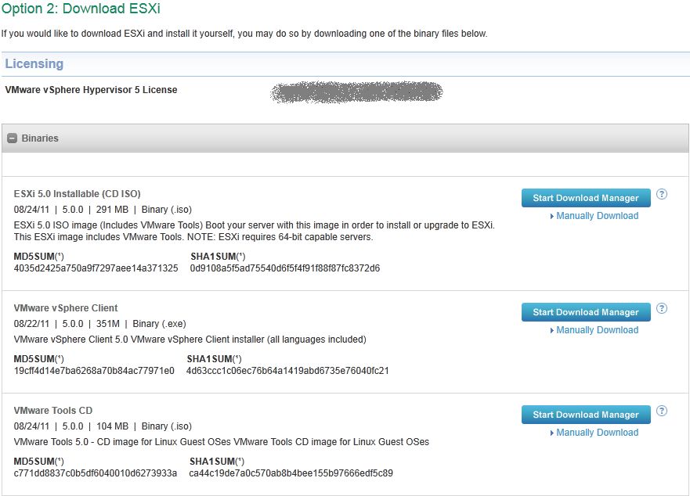Click the 'VMware vSphere Client' title
This screenshot has width=690, height=496.
[66, 308]
